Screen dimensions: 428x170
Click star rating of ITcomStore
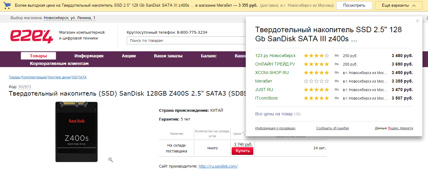click(316, 98)
